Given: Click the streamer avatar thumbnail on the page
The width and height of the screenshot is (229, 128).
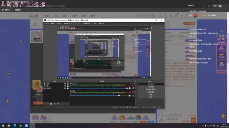Looking at the screenshot, I should coord(37,37).
